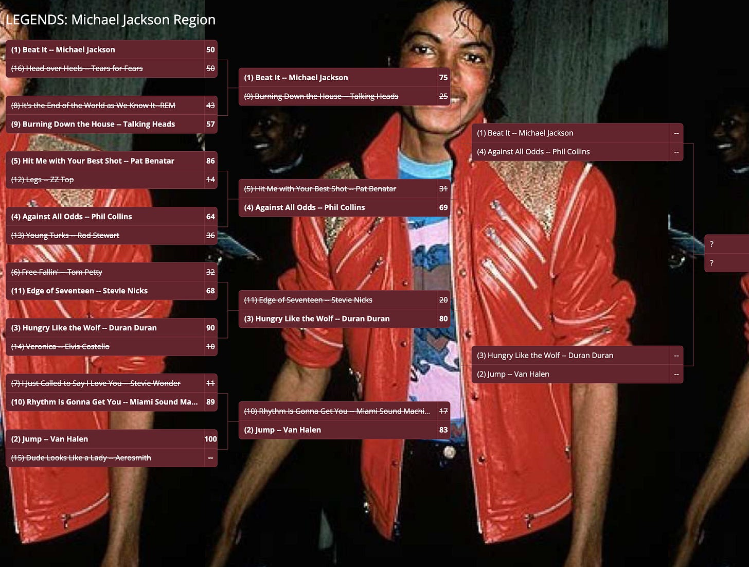Screen dimensions: 749x567
Task: Select '(7) I Just Called to Say I Love You'
Action: point(112,383)
